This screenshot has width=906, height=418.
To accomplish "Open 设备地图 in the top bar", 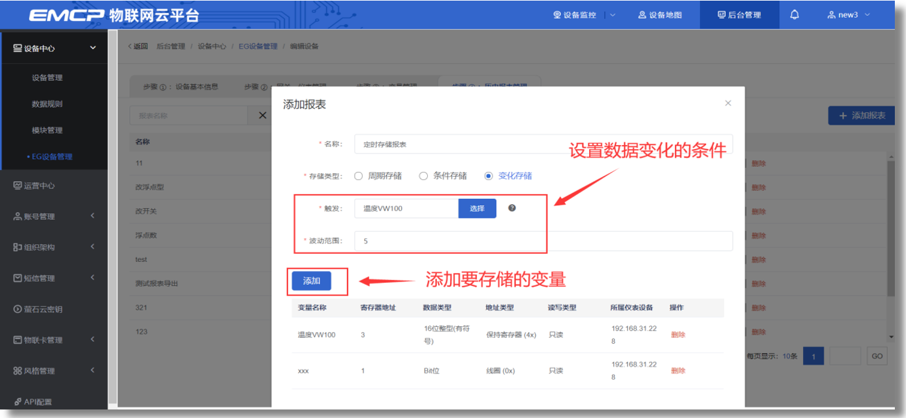I will (x=660, y=14).
